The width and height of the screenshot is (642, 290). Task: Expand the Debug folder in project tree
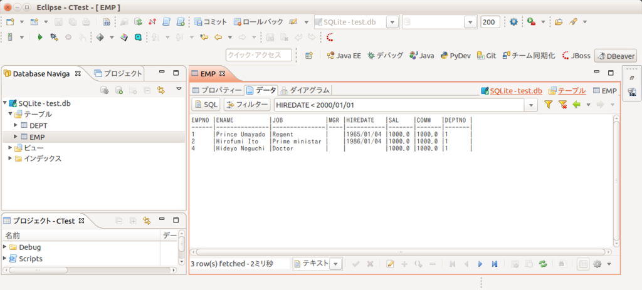[5, 247]
